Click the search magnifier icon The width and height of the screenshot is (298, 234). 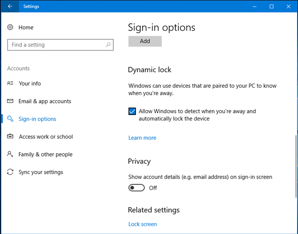coord(108,45)
